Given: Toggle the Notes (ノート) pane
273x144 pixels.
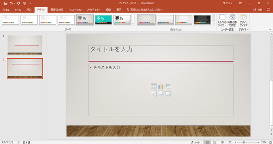Looking at the screenshot, I should click(195, 142).
